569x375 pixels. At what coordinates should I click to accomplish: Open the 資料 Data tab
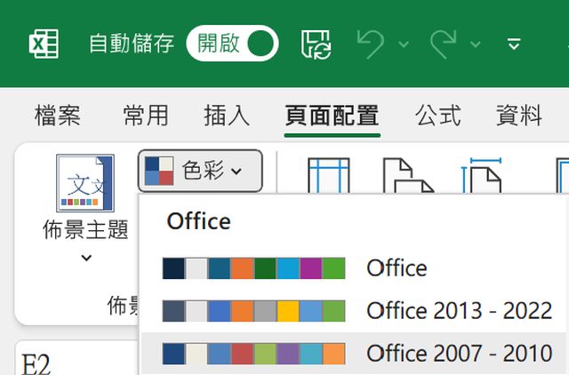pyautogui.click(x=519, y=116)
